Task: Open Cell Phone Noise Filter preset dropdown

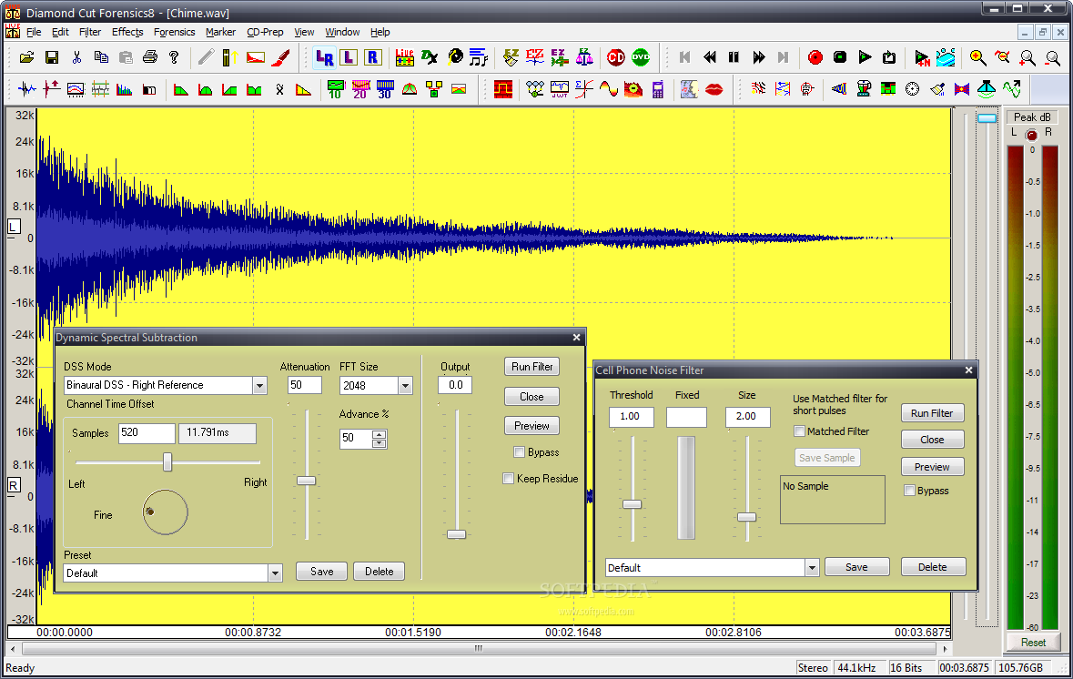Action: (812, 568)
